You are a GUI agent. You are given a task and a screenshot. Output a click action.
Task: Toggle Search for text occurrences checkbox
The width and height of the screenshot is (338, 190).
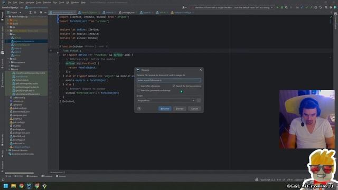174,86
